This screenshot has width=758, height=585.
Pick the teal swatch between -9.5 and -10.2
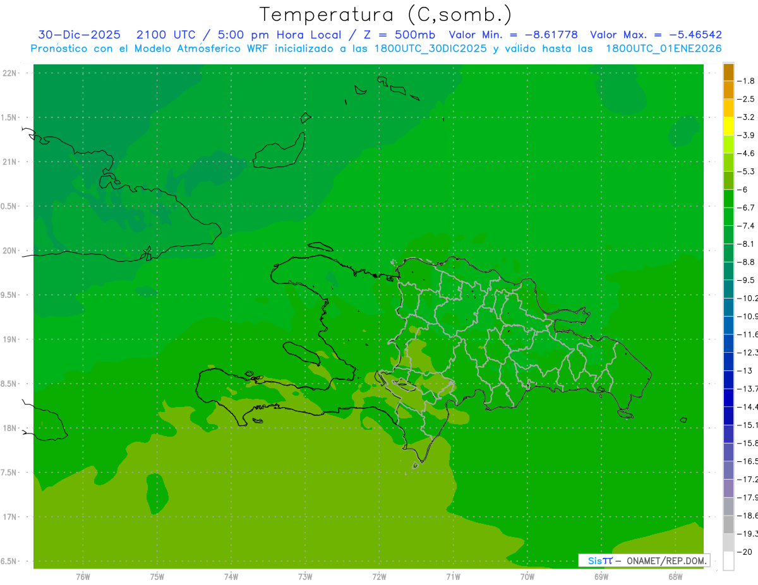click(728, 289)
